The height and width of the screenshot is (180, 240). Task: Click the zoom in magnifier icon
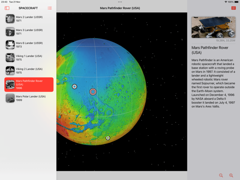click(231, 175)
